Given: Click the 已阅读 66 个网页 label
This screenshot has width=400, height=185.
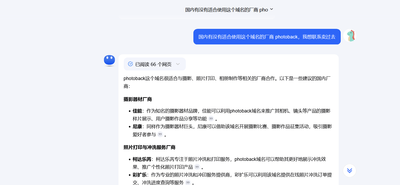Looking at the screenshot, I should (153, 64).
